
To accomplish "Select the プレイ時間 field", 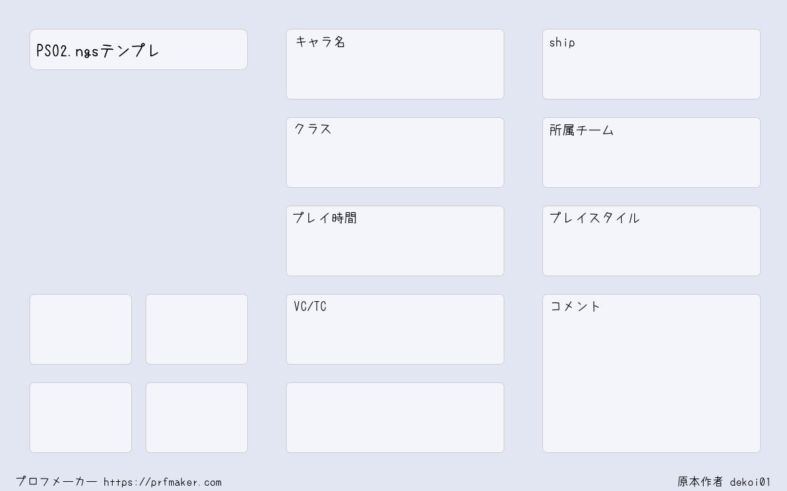I will coord(395,241).
